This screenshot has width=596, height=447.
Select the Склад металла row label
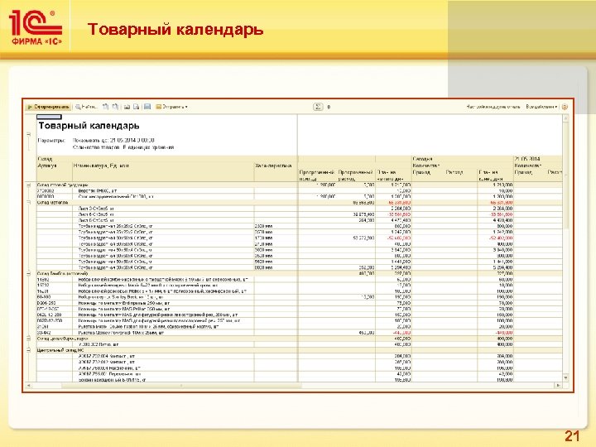coord(52,203)
